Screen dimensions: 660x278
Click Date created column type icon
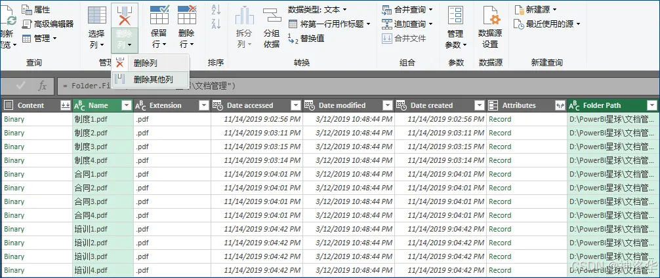pyautogui.click(x=401, y=105)
